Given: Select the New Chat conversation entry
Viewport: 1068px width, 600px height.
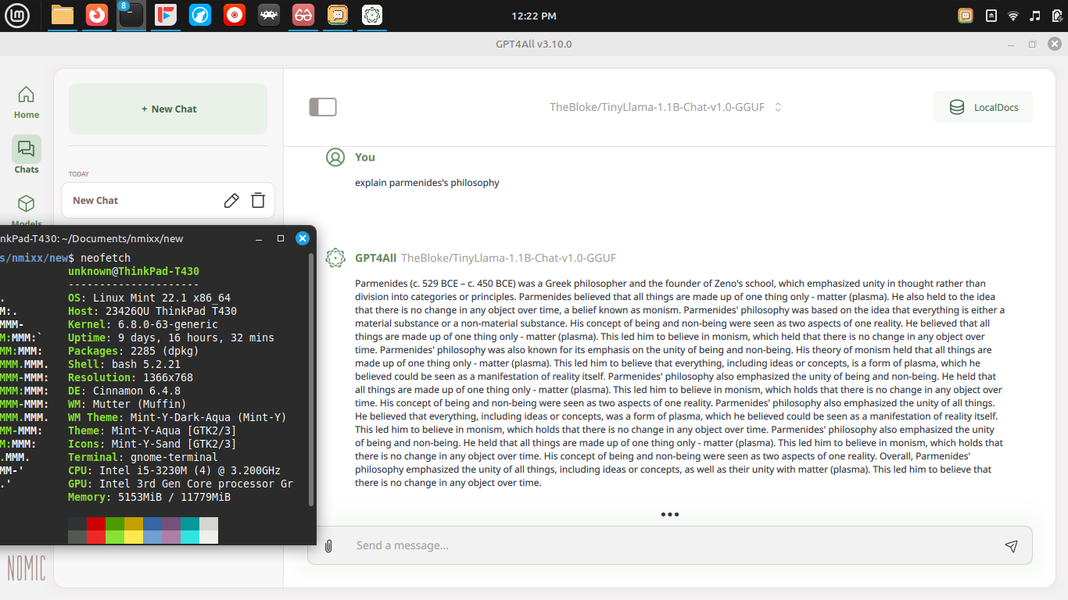Looking at the screenshot, I should click(168, 201).
